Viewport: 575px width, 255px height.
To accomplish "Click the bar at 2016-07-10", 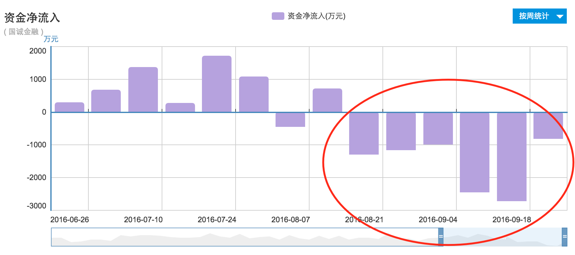I will coord(143,90).
